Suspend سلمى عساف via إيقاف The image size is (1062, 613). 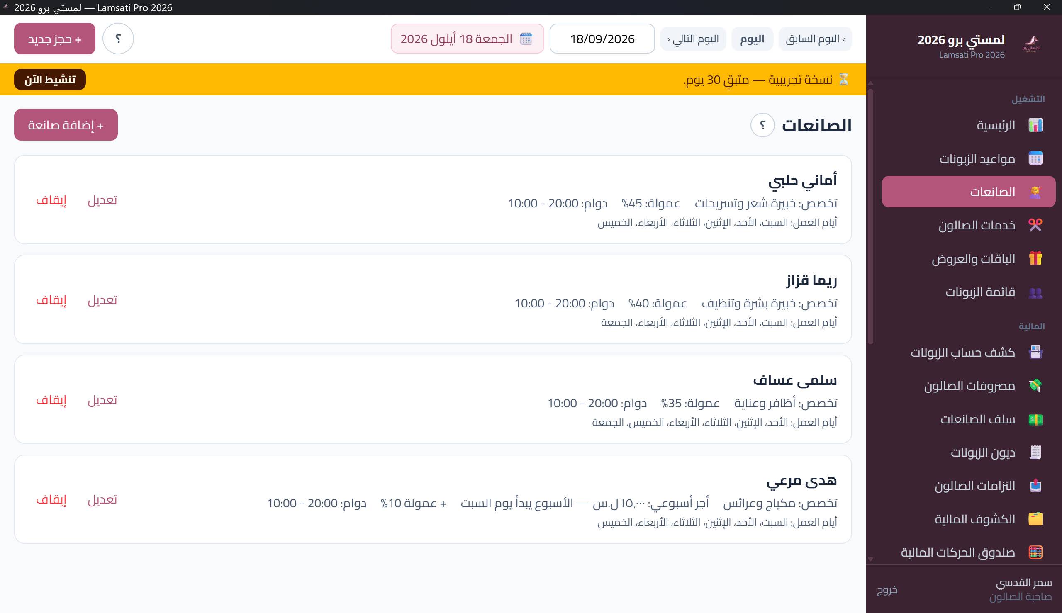51,399
